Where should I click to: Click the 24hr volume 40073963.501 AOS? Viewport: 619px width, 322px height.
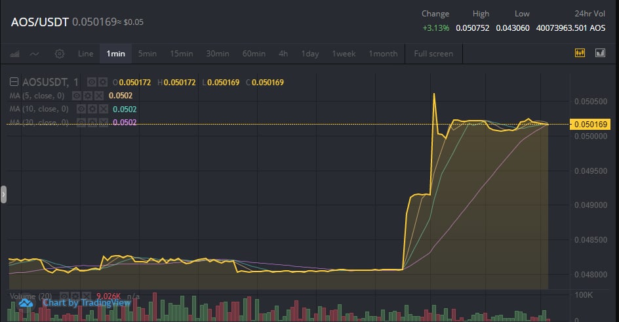pyautogui.click(x=570, y=28)
